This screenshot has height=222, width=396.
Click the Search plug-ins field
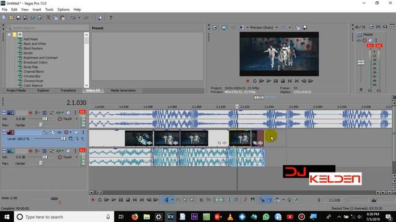(50, 28)
